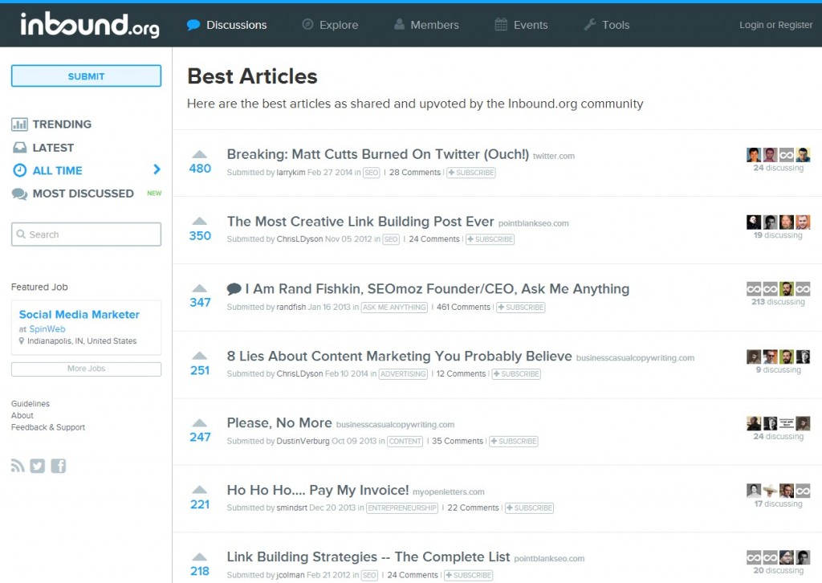Click first avatar in the 9 discussing row

pos(753,357)
